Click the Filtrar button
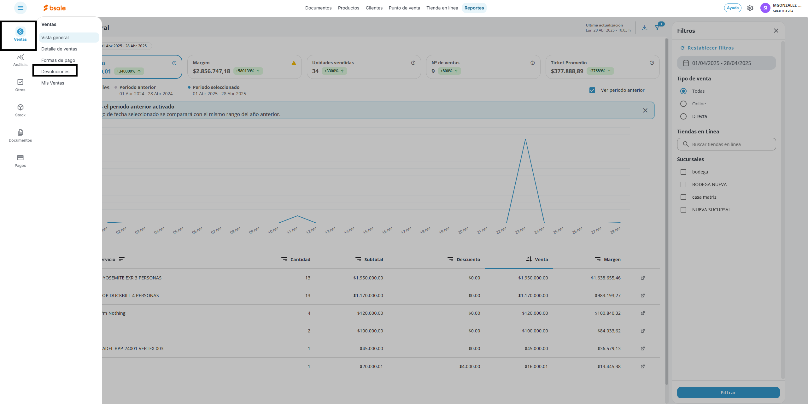Viewport: 808px width, 404px height. tap(728, 392)
